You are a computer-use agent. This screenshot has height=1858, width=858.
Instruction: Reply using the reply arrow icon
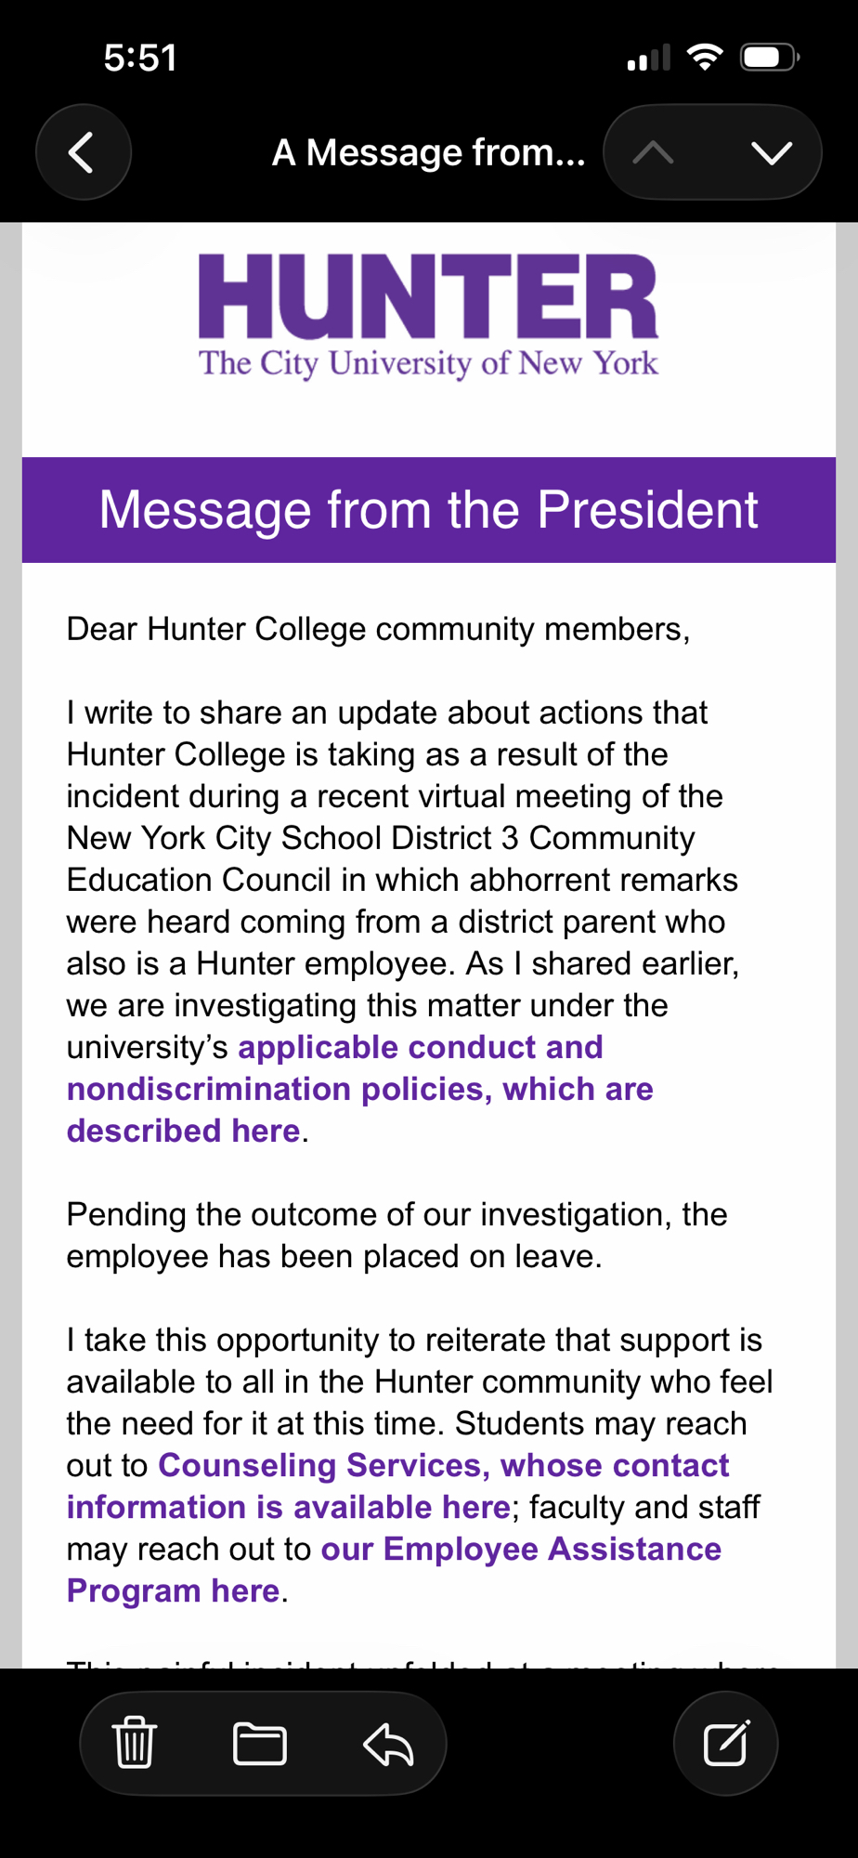point(388,1743)
